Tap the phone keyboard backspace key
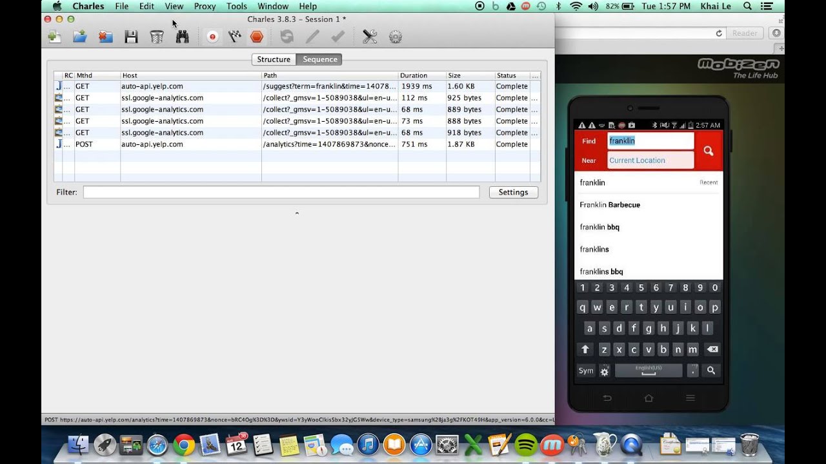 (712, 350)
